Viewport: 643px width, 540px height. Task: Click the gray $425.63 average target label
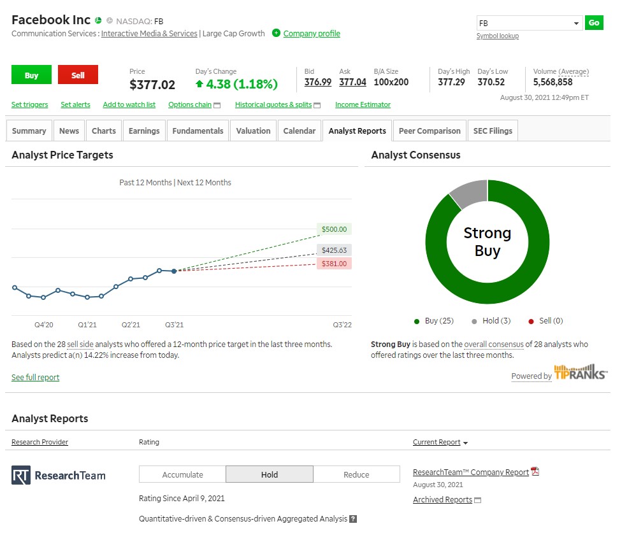(x=334, y=250)
